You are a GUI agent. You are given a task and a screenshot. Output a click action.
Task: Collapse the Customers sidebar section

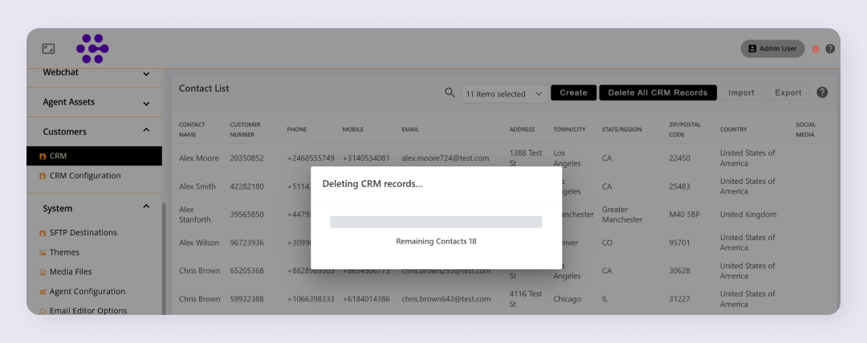point(146,131)
